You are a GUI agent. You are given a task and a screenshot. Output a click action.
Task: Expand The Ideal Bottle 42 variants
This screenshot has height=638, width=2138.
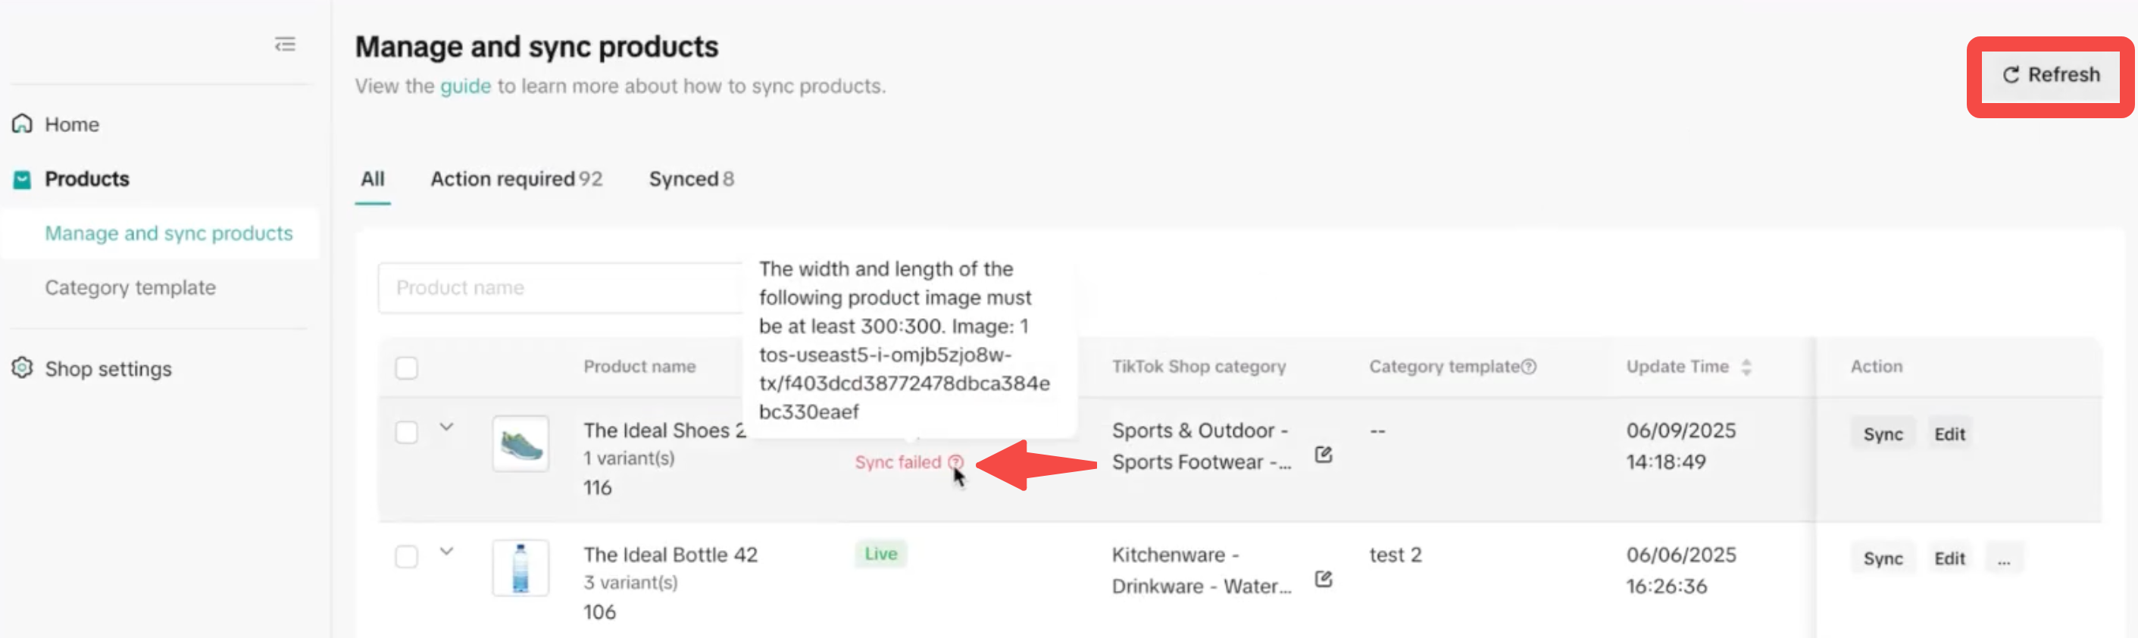pyautogui.click(x=446, y=552)
